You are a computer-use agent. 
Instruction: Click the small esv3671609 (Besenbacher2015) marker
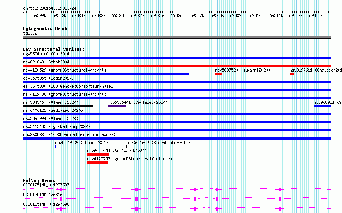coord(126,146)
